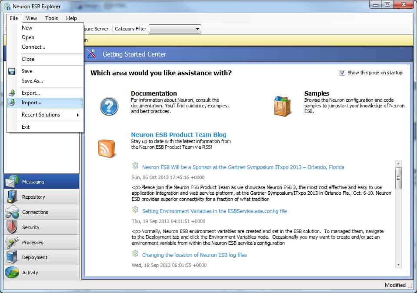This screenshot has height=293, width=417.
Task: Click the blog feed scroll-down arrow
Action: pyautogui.click(x=398, y=265)
